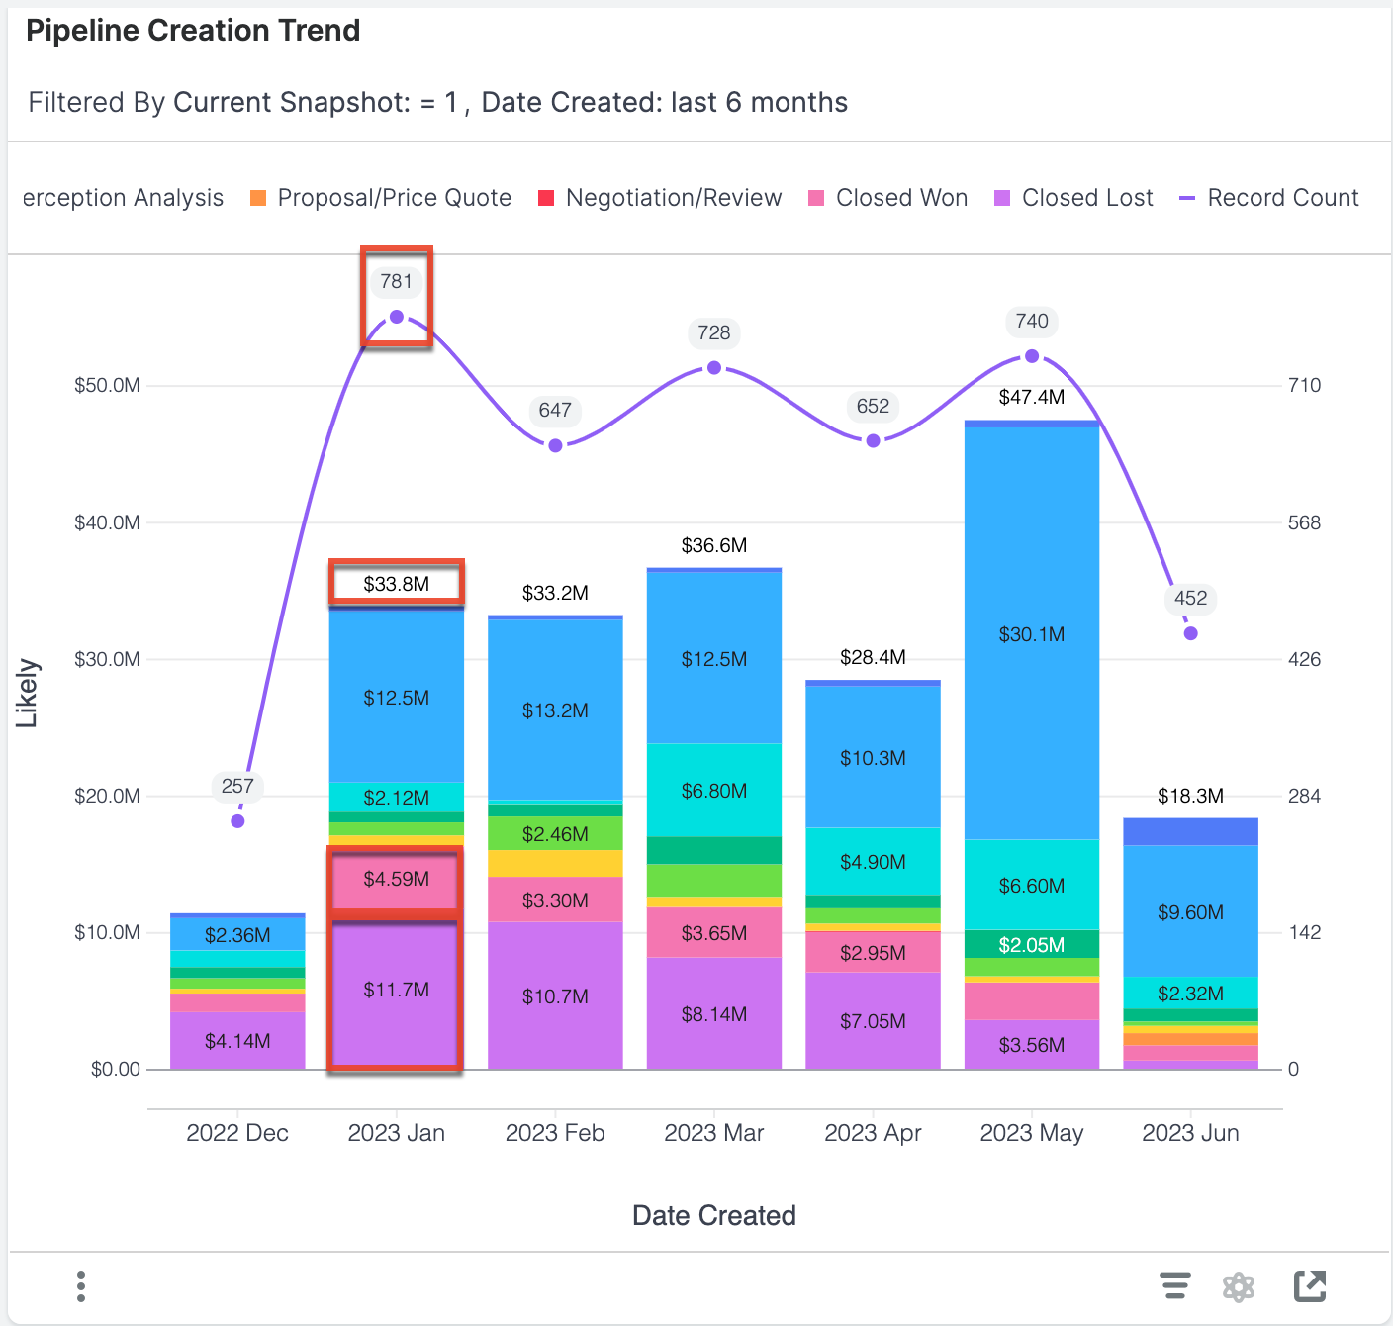The height and width of the screenshot is (1326, 1393).
Task: Click the 452 record count marker for June
Action: (1189, 631)
